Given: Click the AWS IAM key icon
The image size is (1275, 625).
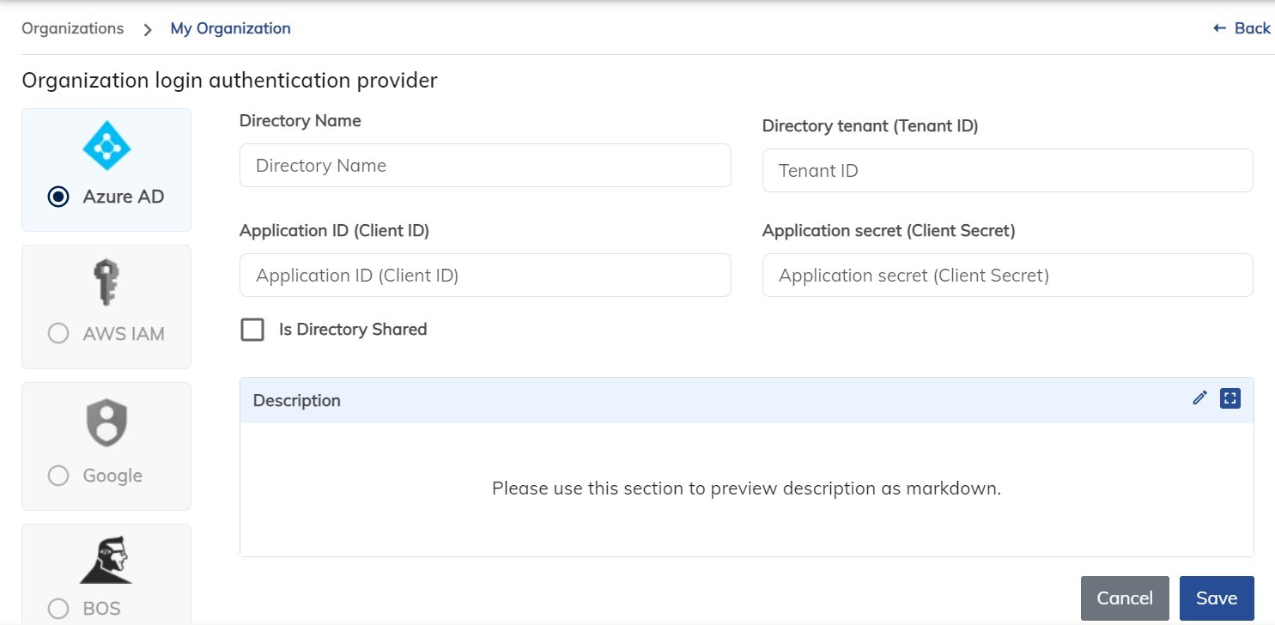Looking at the screenshot, I should coord(106,283).
